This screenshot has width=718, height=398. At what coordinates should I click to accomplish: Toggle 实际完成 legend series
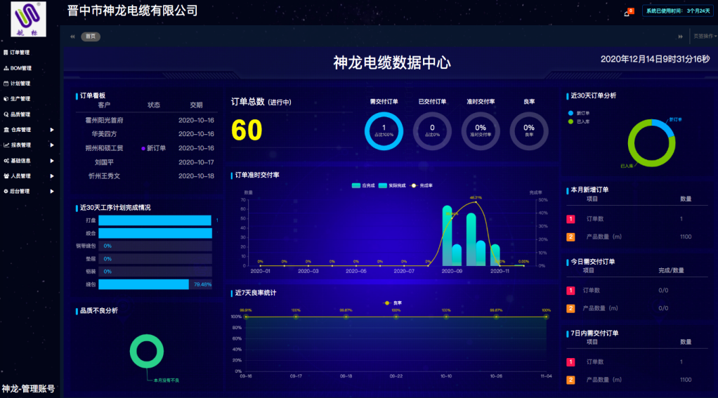tap(390, 185)
